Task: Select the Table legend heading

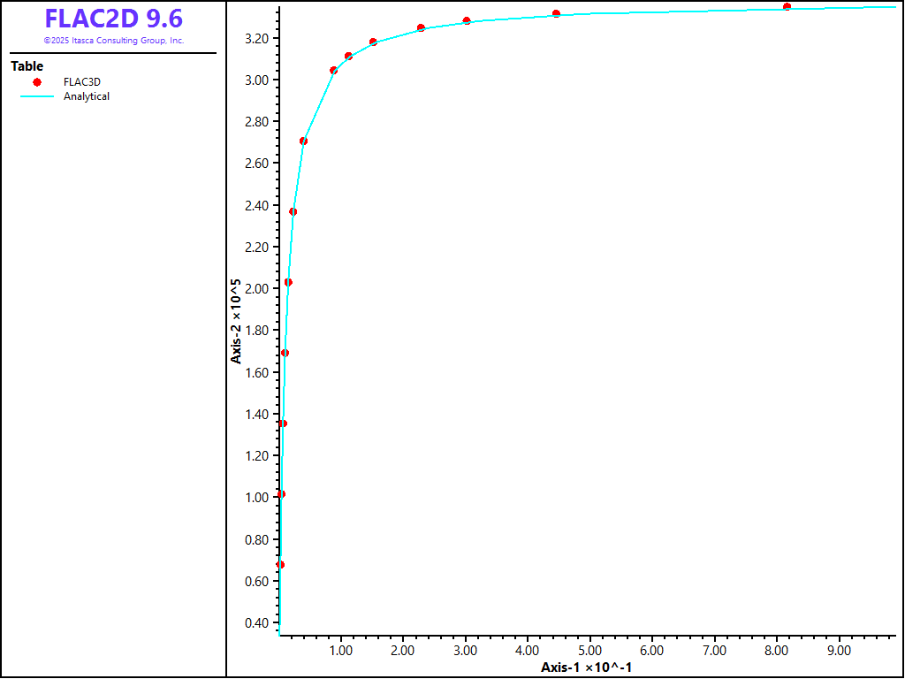Action: click(27, 66)
